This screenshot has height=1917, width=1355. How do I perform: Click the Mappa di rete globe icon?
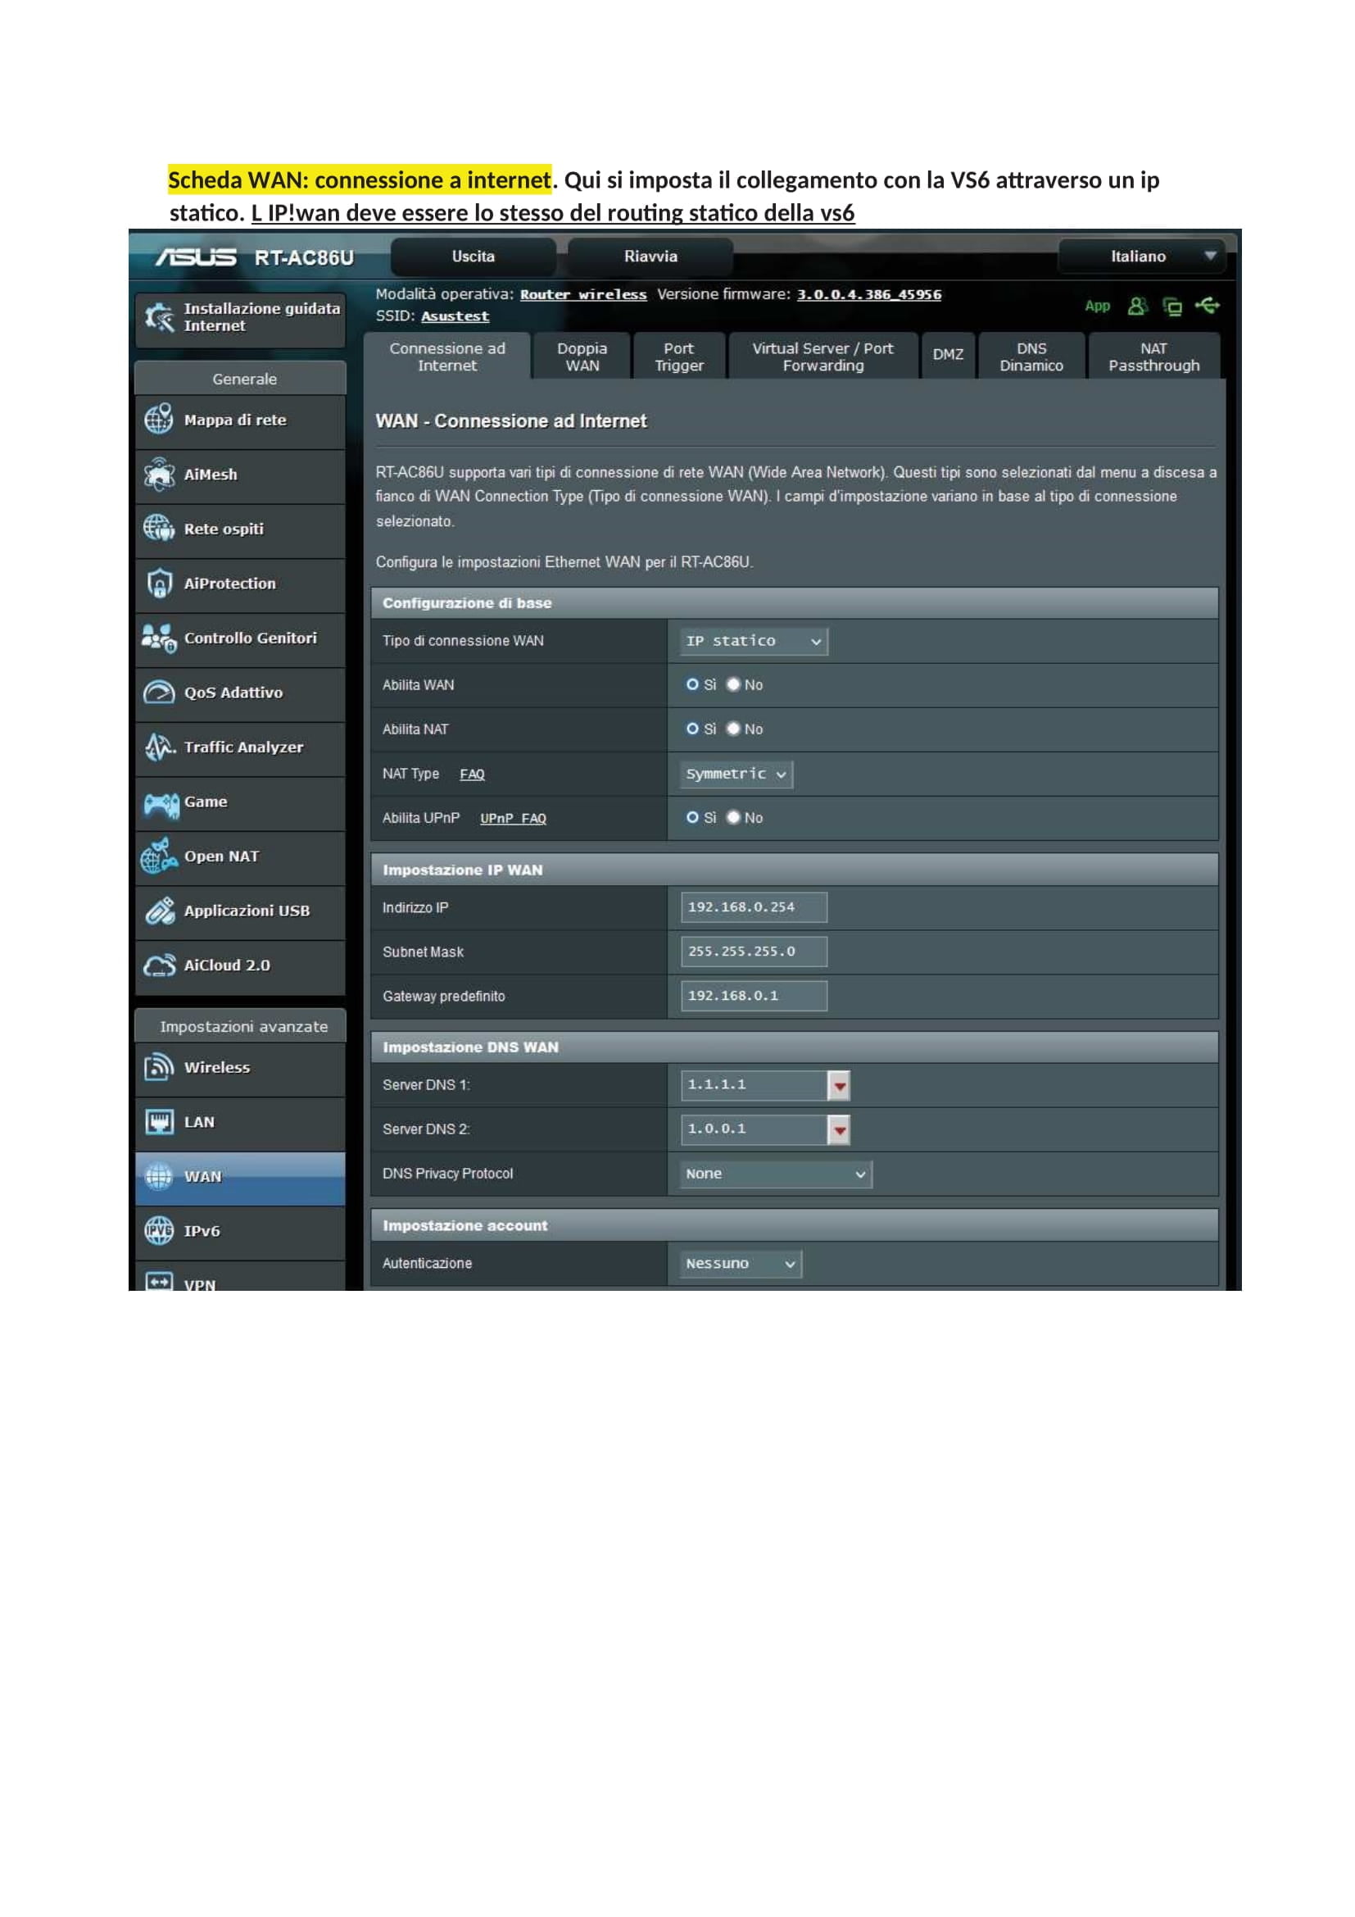coord(159,419)
